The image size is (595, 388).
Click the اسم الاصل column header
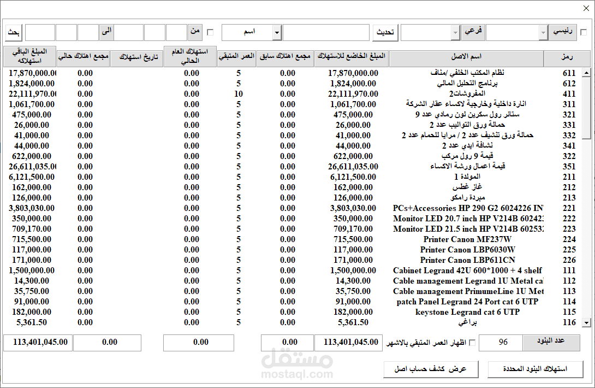(x=466, y=59)
